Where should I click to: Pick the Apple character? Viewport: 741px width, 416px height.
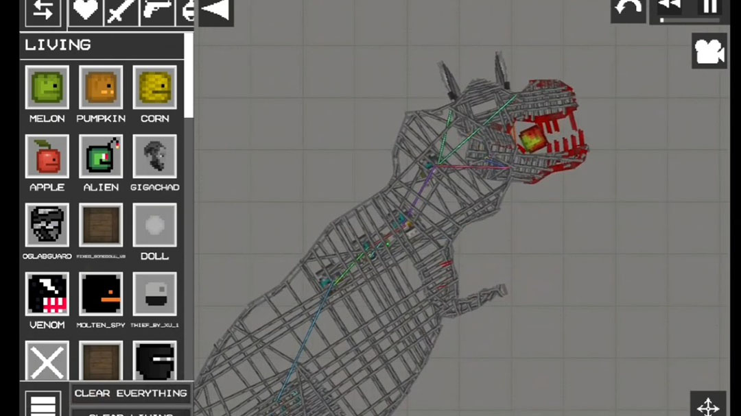coord(47,156)
